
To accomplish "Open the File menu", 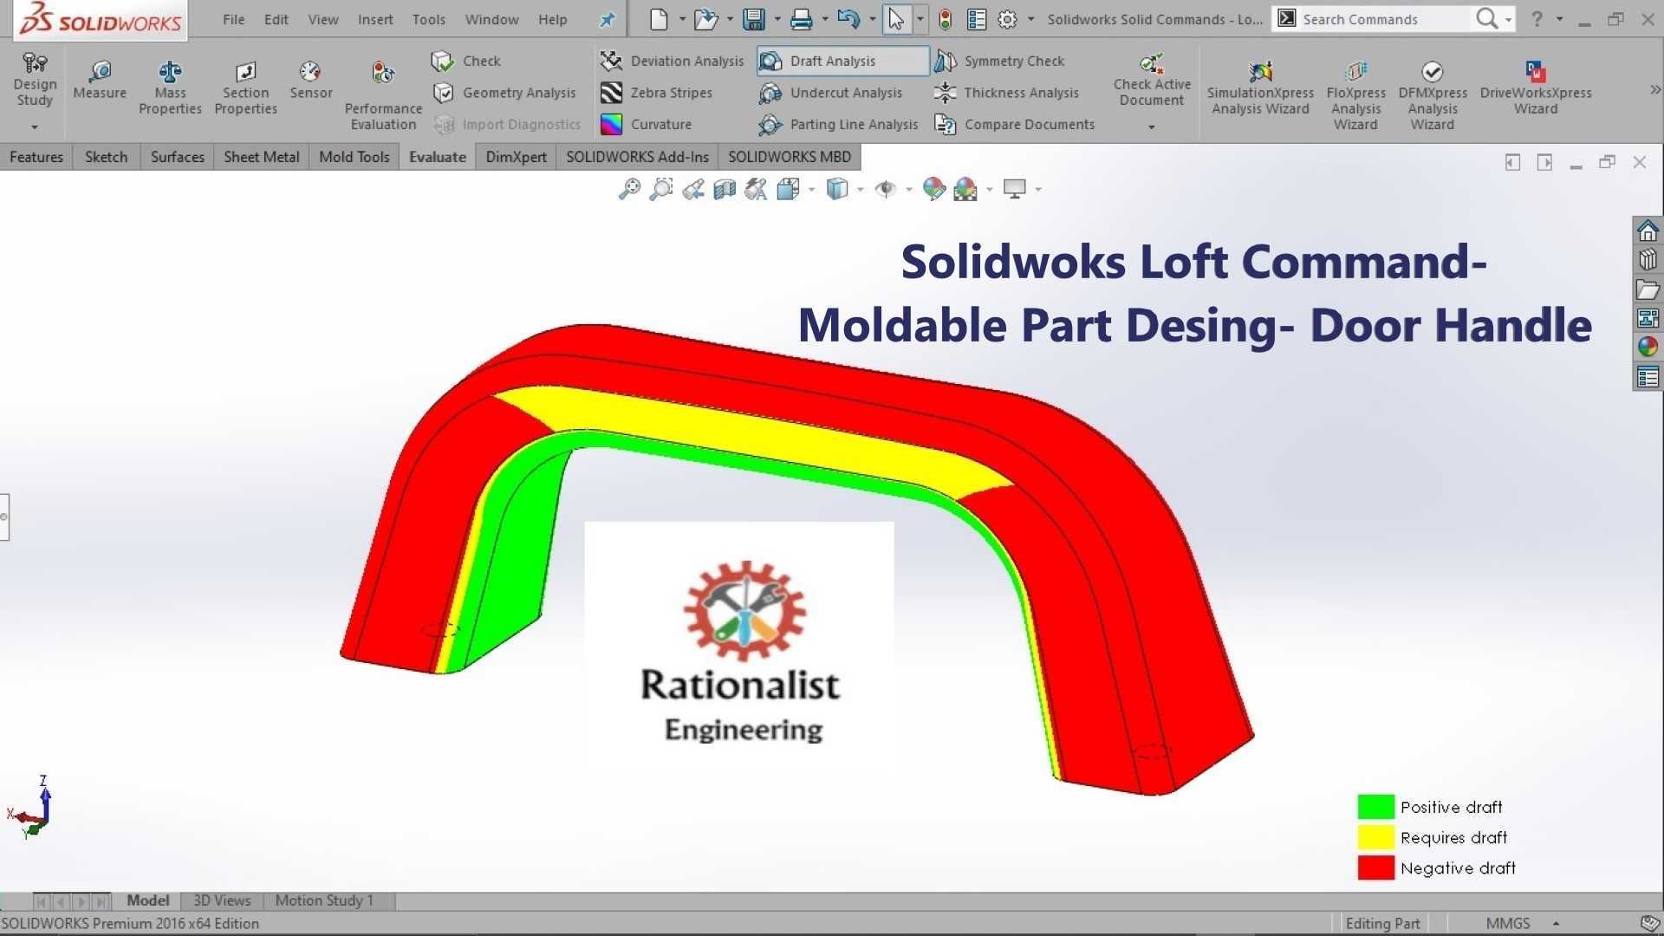I will tap(234, 19).
